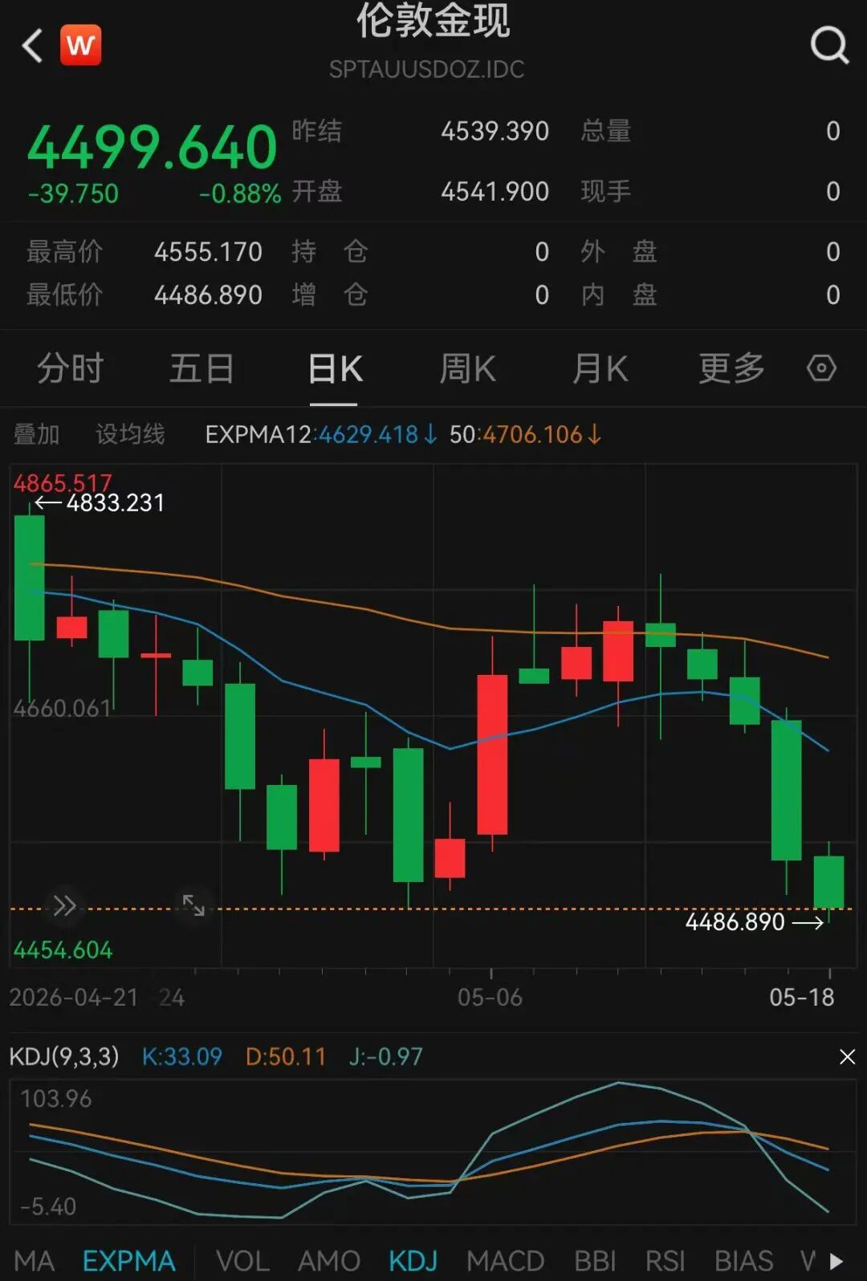
Task: Close the KDJ indicator panel
Action: (x=847, y=1056)
